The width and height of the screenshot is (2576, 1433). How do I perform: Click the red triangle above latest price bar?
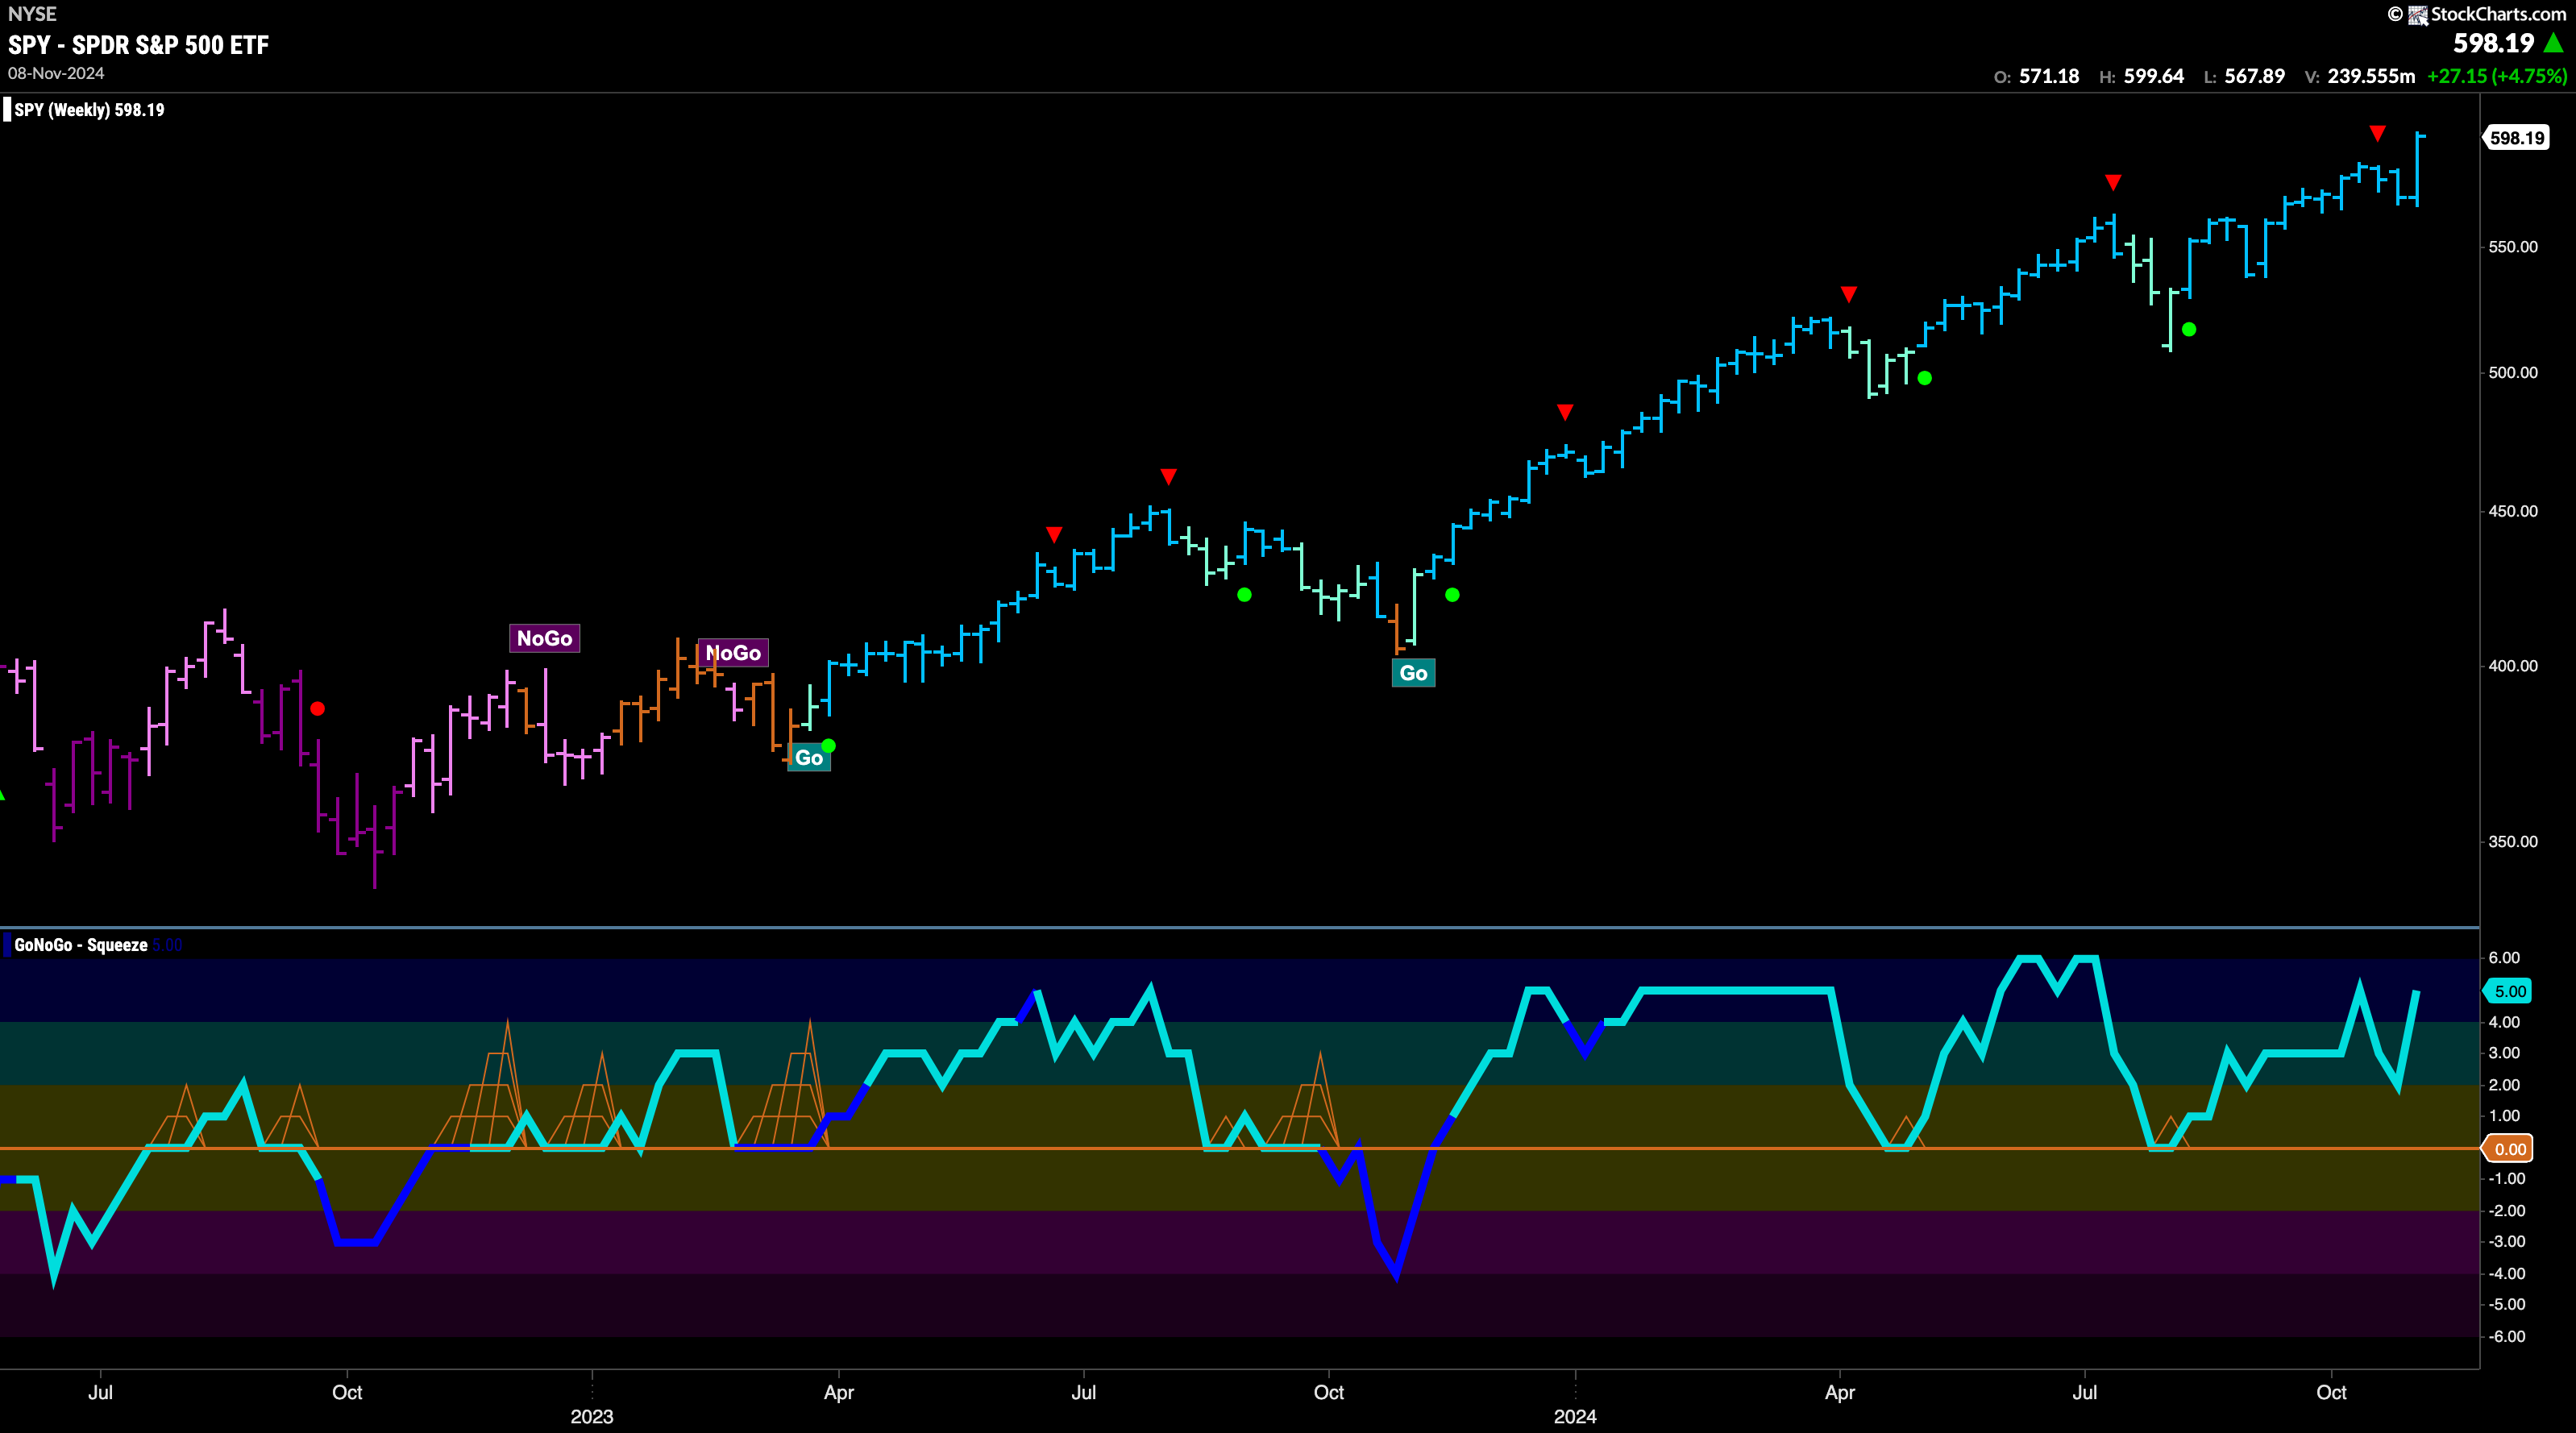click(x=2377, y=133)
